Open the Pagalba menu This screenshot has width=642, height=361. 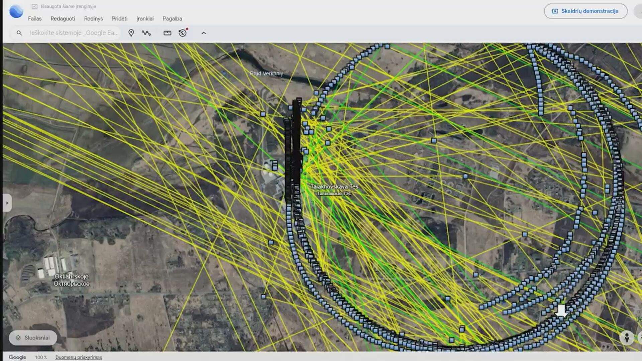pyautogui.click(x=172, y=19)
